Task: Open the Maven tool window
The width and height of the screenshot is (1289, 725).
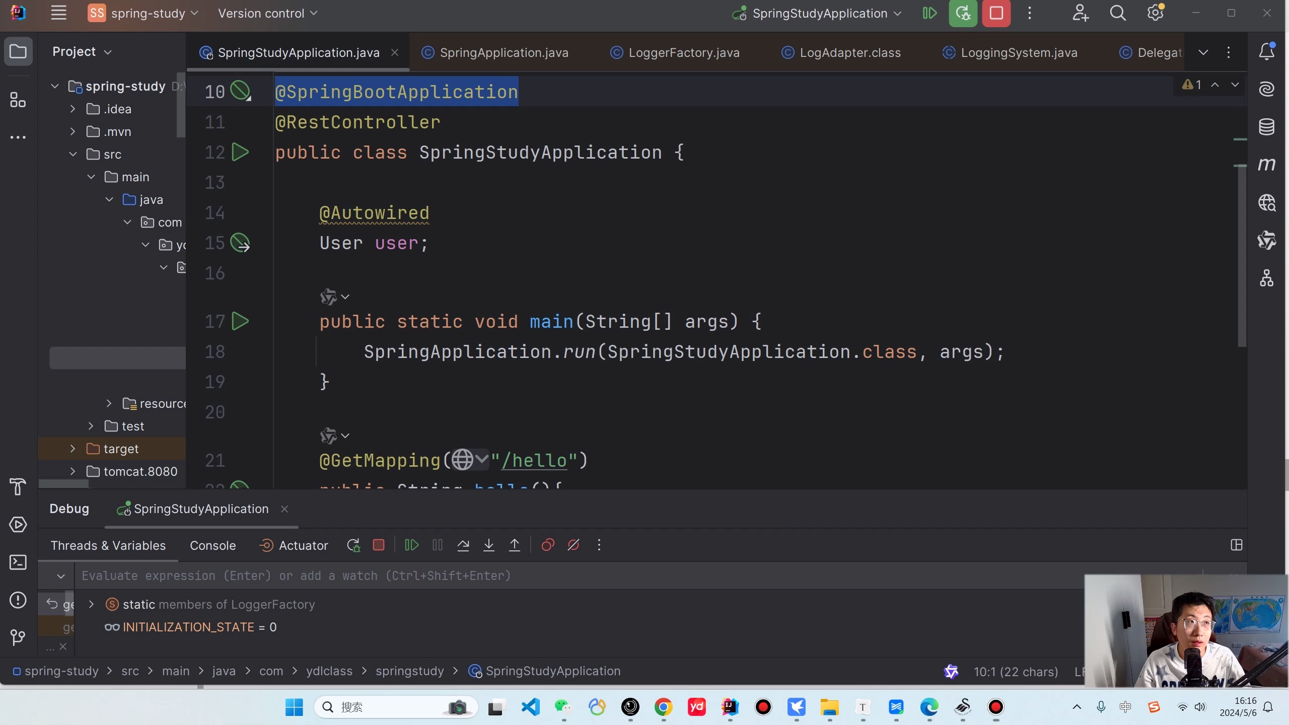Action: tap(1266, 164)
